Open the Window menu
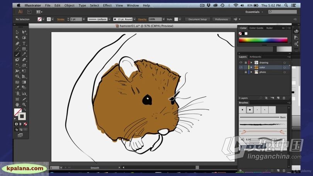 click(133, 5)
